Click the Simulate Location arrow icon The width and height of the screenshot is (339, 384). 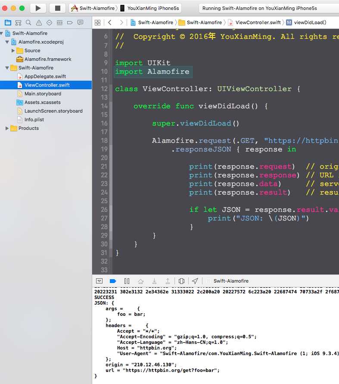click(x=195, y=281)
